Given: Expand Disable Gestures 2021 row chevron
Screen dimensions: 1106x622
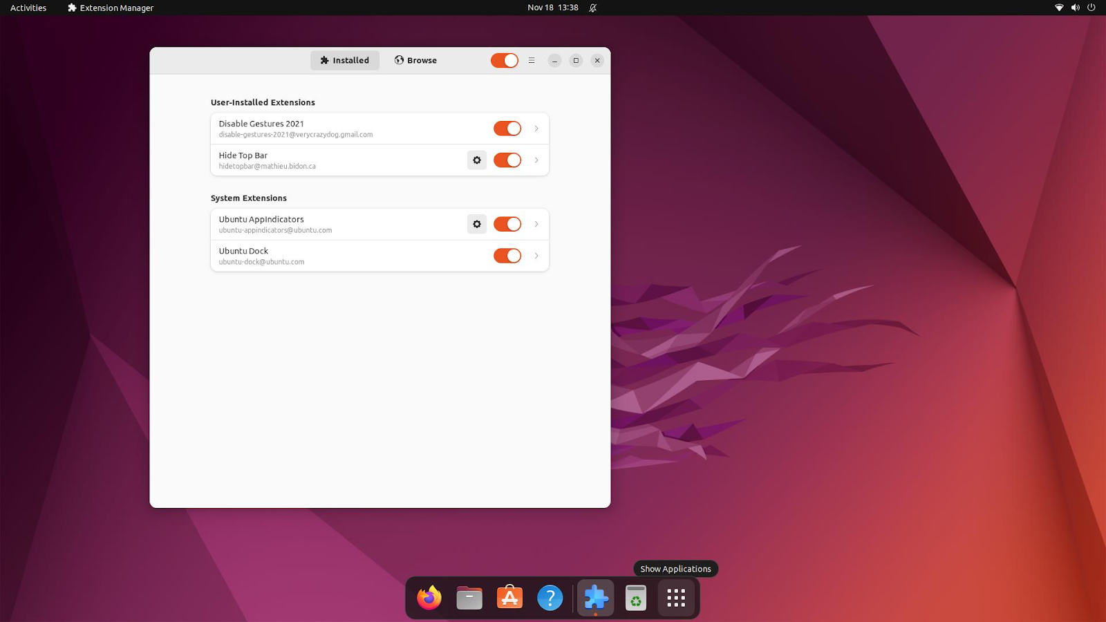Looking at the screenshot, I should (536, 129).
